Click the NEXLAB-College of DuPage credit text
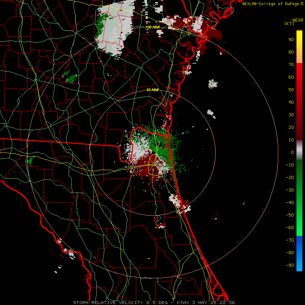 coord(272,4)
